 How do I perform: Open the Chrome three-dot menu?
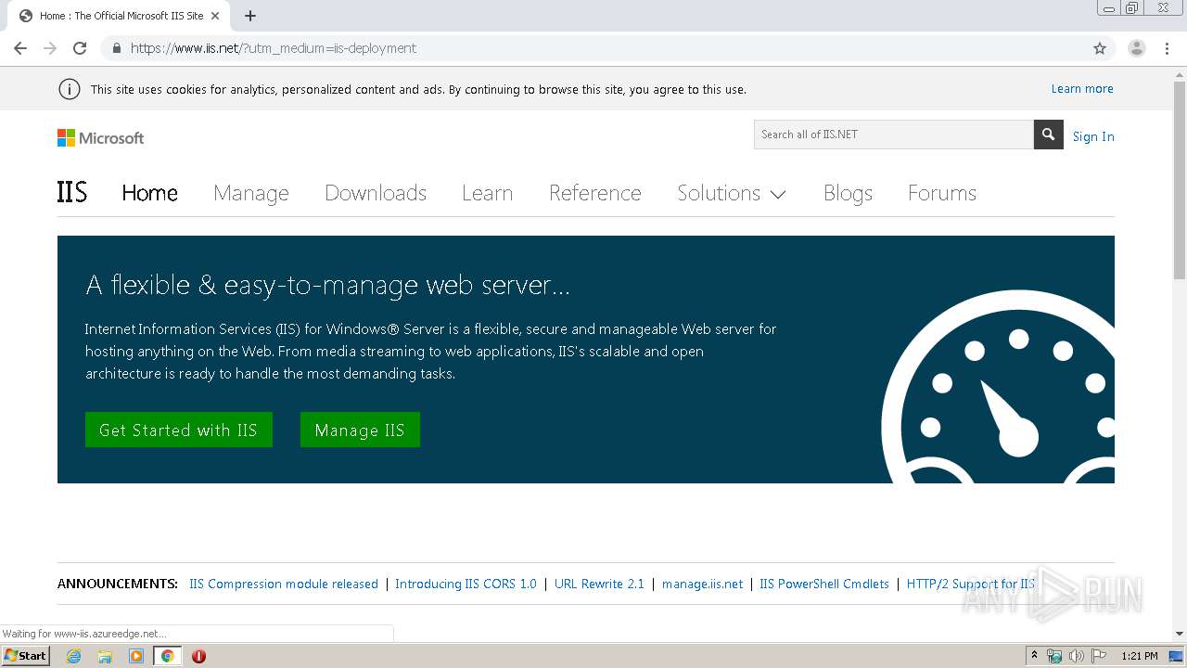coord(1168,48)
